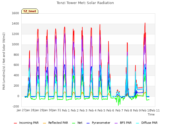Click the 400 y-axis tick label

pyautogui.click(x=16, y=75)
